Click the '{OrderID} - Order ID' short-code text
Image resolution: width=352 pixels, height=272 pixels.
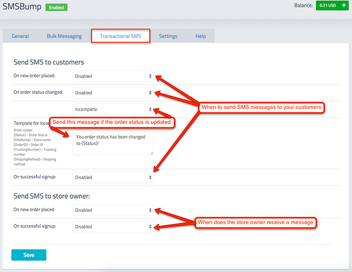tap(28, 145)
